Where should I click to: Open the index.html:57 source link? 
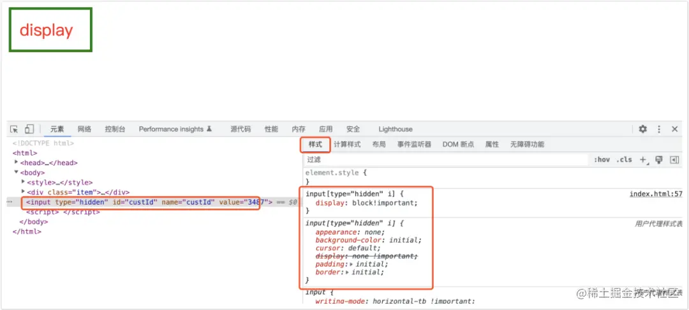tap(656, 194)
